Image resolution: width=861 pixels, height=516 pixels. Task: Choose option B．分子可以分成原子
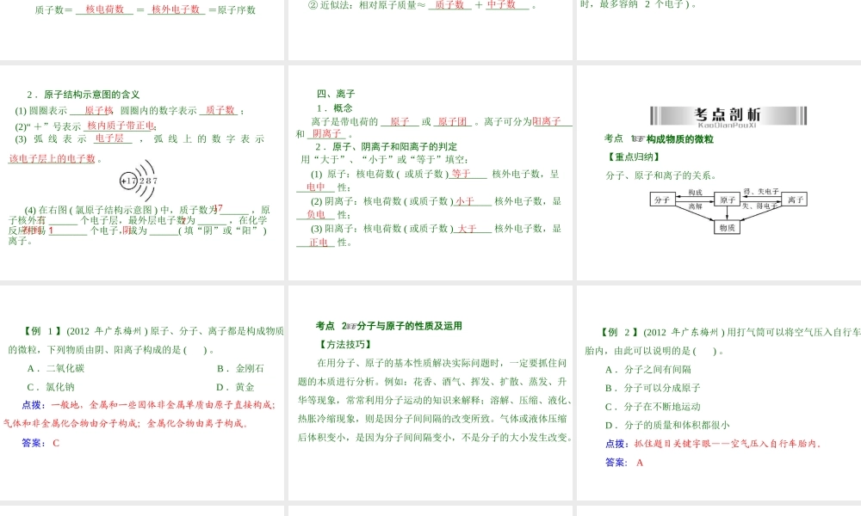click(x=653, y=388)
